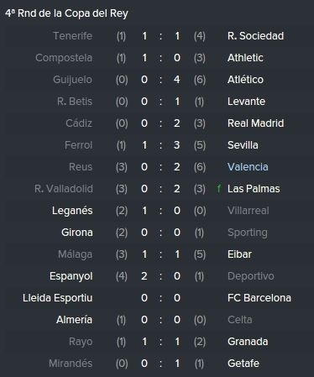This screenshot has width=314, height=377.
Task: Click the Leganés team name
Action: tap(72, 211)
